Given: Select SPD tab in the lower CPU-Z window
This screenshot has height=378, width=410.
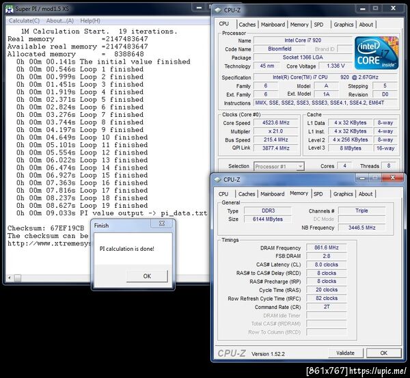Looking at the screenshot, I should click(x=318, y=194).
